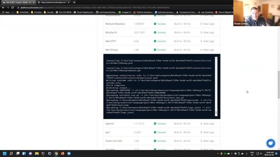Open the Security bookmarks folder
The width and height of the screenshot is (280, 157).
49,12
